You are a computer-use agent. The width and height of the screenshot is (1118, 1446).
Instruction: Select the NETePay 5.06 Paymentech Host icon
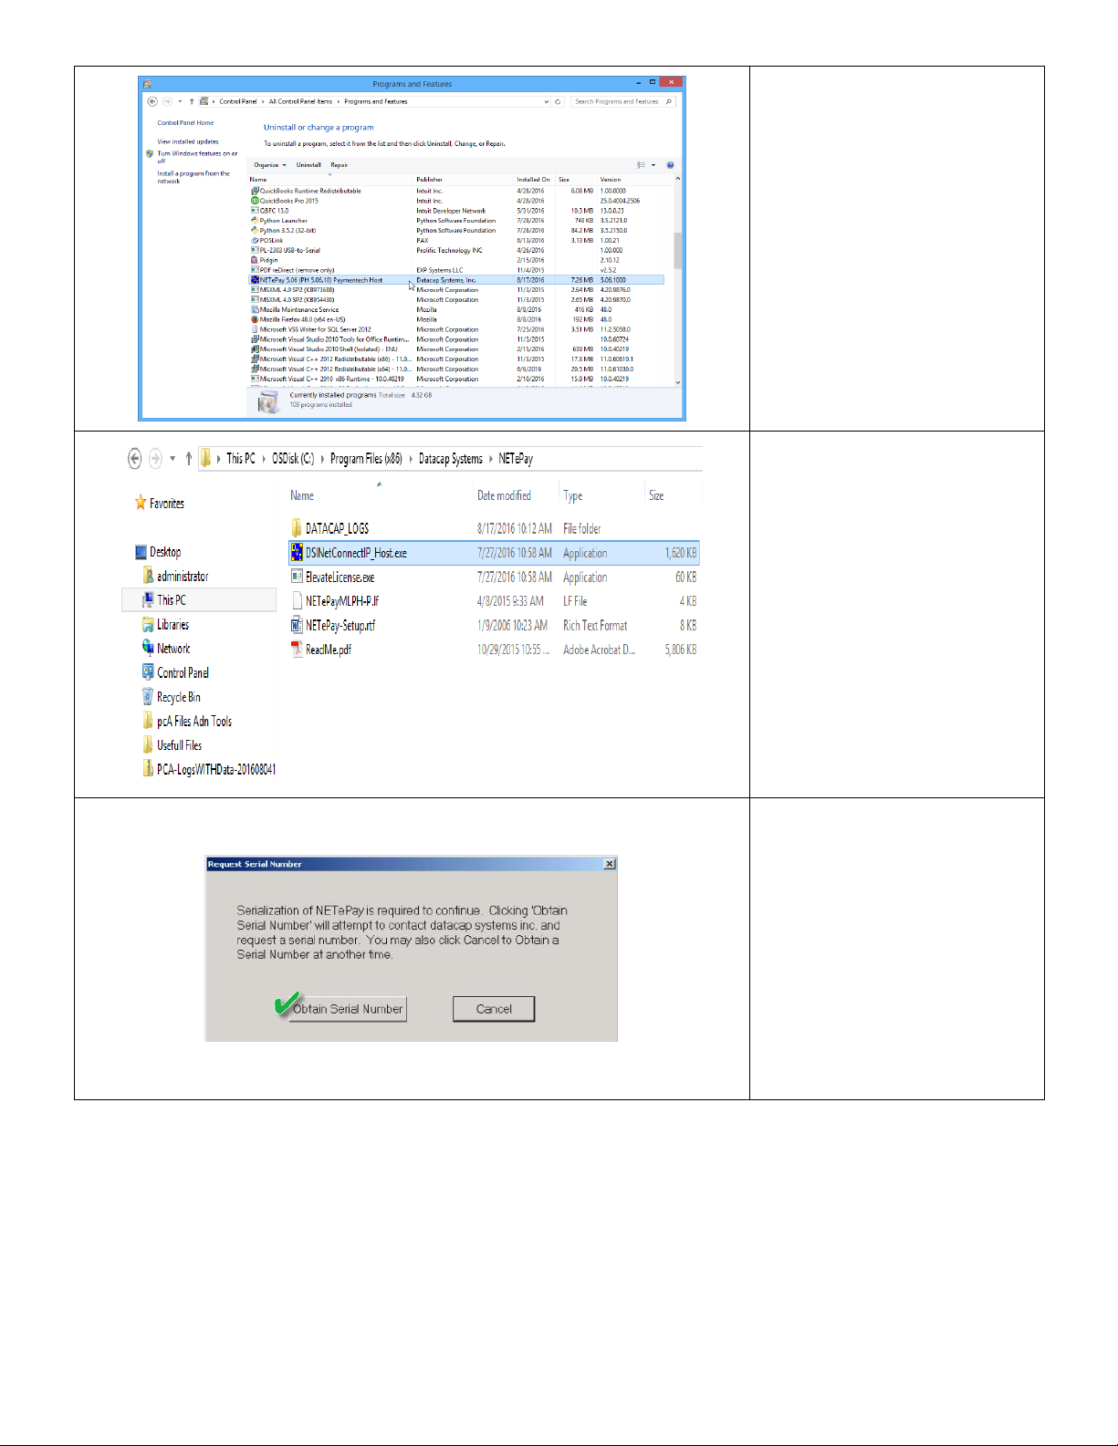coord(255,280)
